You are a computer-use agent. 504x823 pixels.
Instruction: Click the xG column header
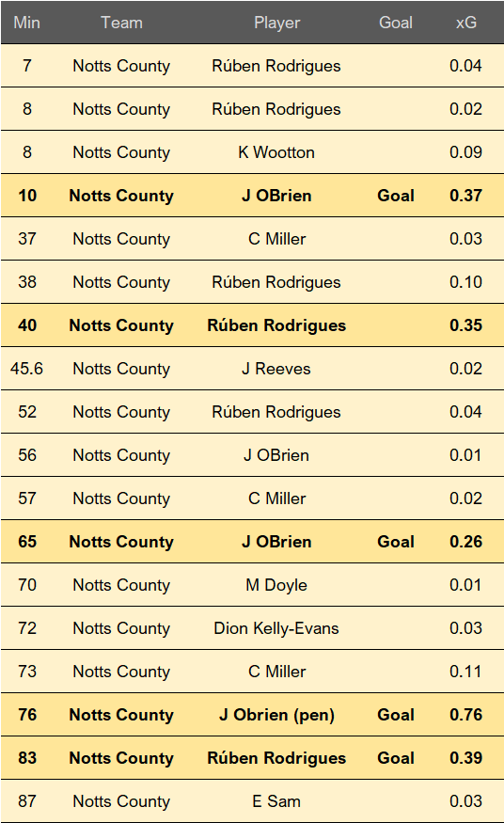465,23
